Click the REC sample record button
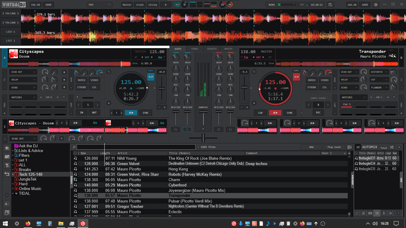 click(x=318, y=113)
